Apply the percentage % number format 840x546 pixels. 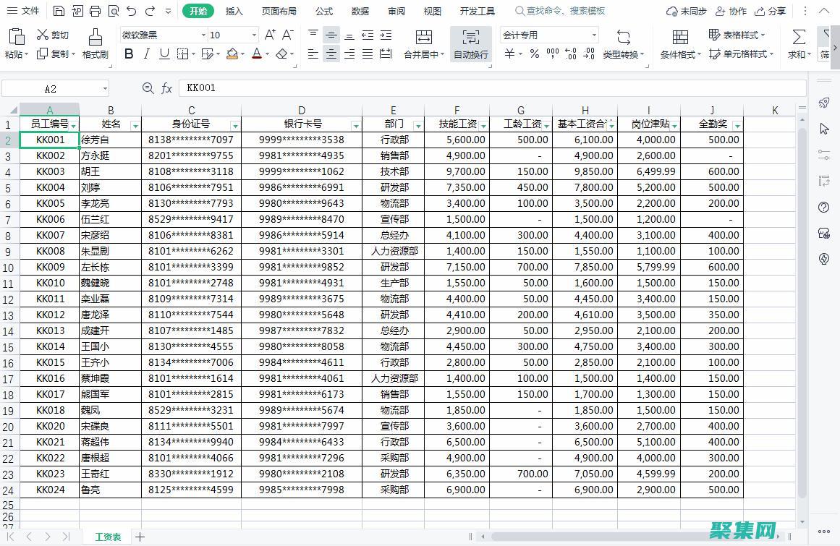(x=534, y=53)
